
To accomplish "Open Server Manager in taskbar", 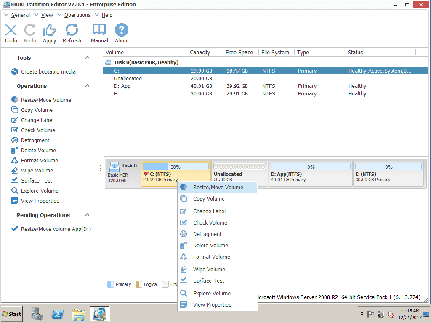I will coord(37,314).
